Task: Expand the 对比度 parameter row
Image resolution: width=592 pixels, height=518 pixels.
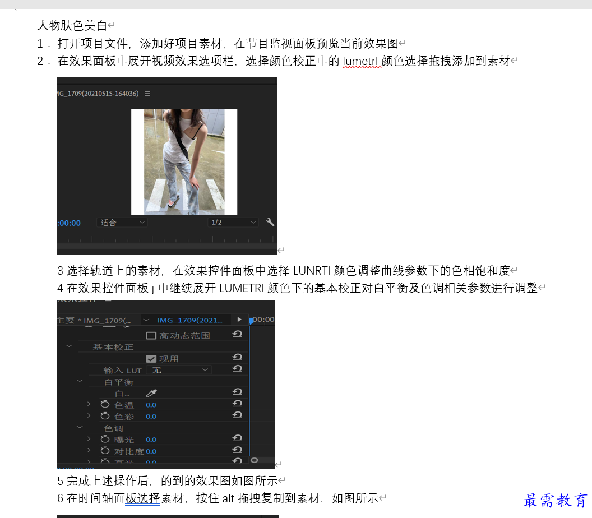Action: 89,450
